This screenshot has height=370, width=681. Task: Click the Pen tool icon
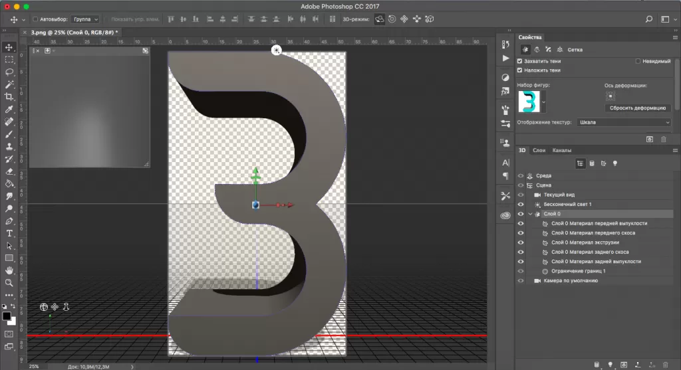click(9, 221)
